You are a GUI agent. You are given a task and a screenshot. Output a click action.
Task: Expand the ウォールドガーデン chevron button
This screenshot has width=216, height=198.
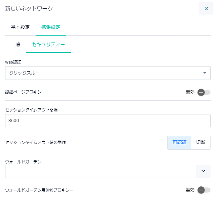(x=203, y=171)
